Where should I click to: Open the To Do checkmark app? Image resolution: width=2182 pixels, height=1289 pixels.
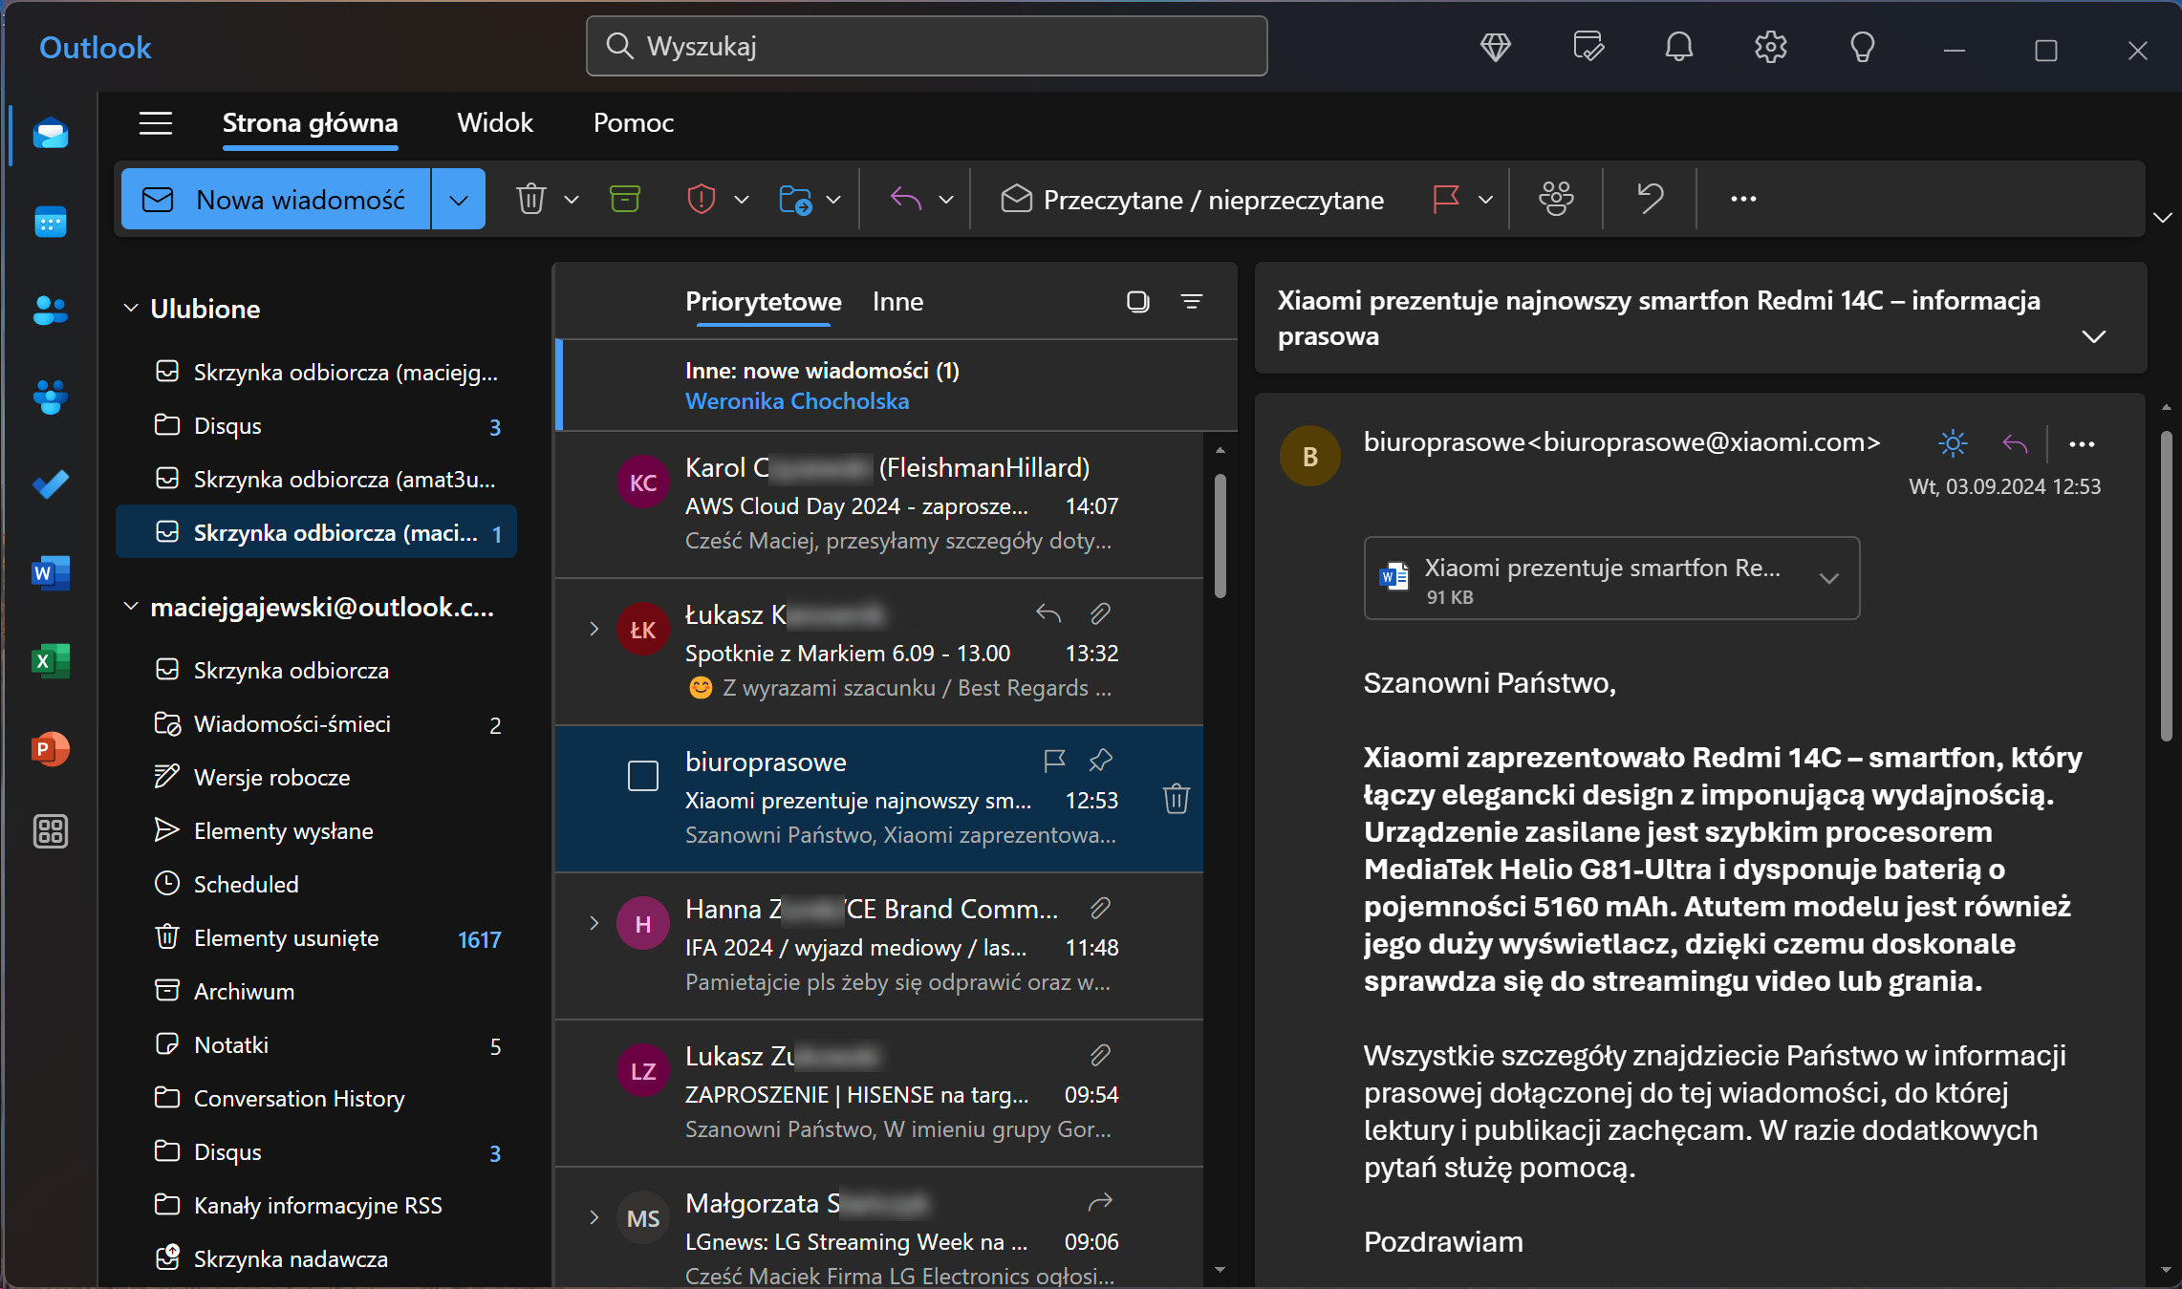click(51, 485)
